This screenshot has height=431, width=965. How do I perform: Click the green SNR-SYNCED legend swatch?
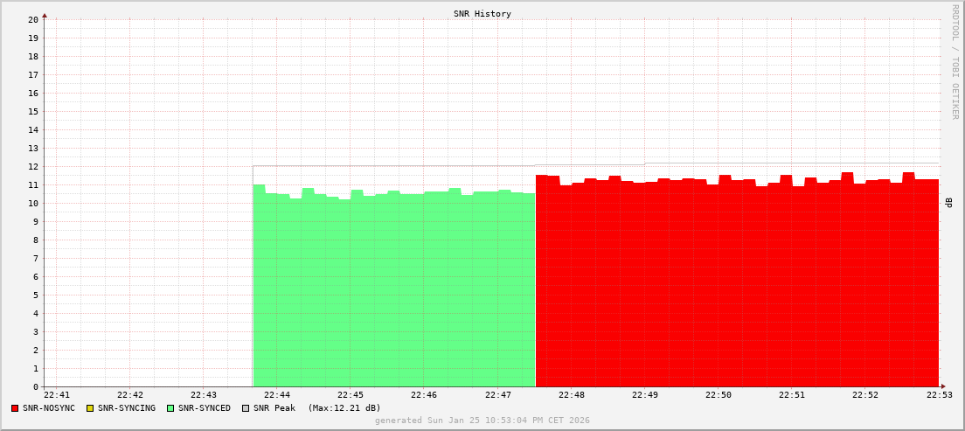coord(170,408)
